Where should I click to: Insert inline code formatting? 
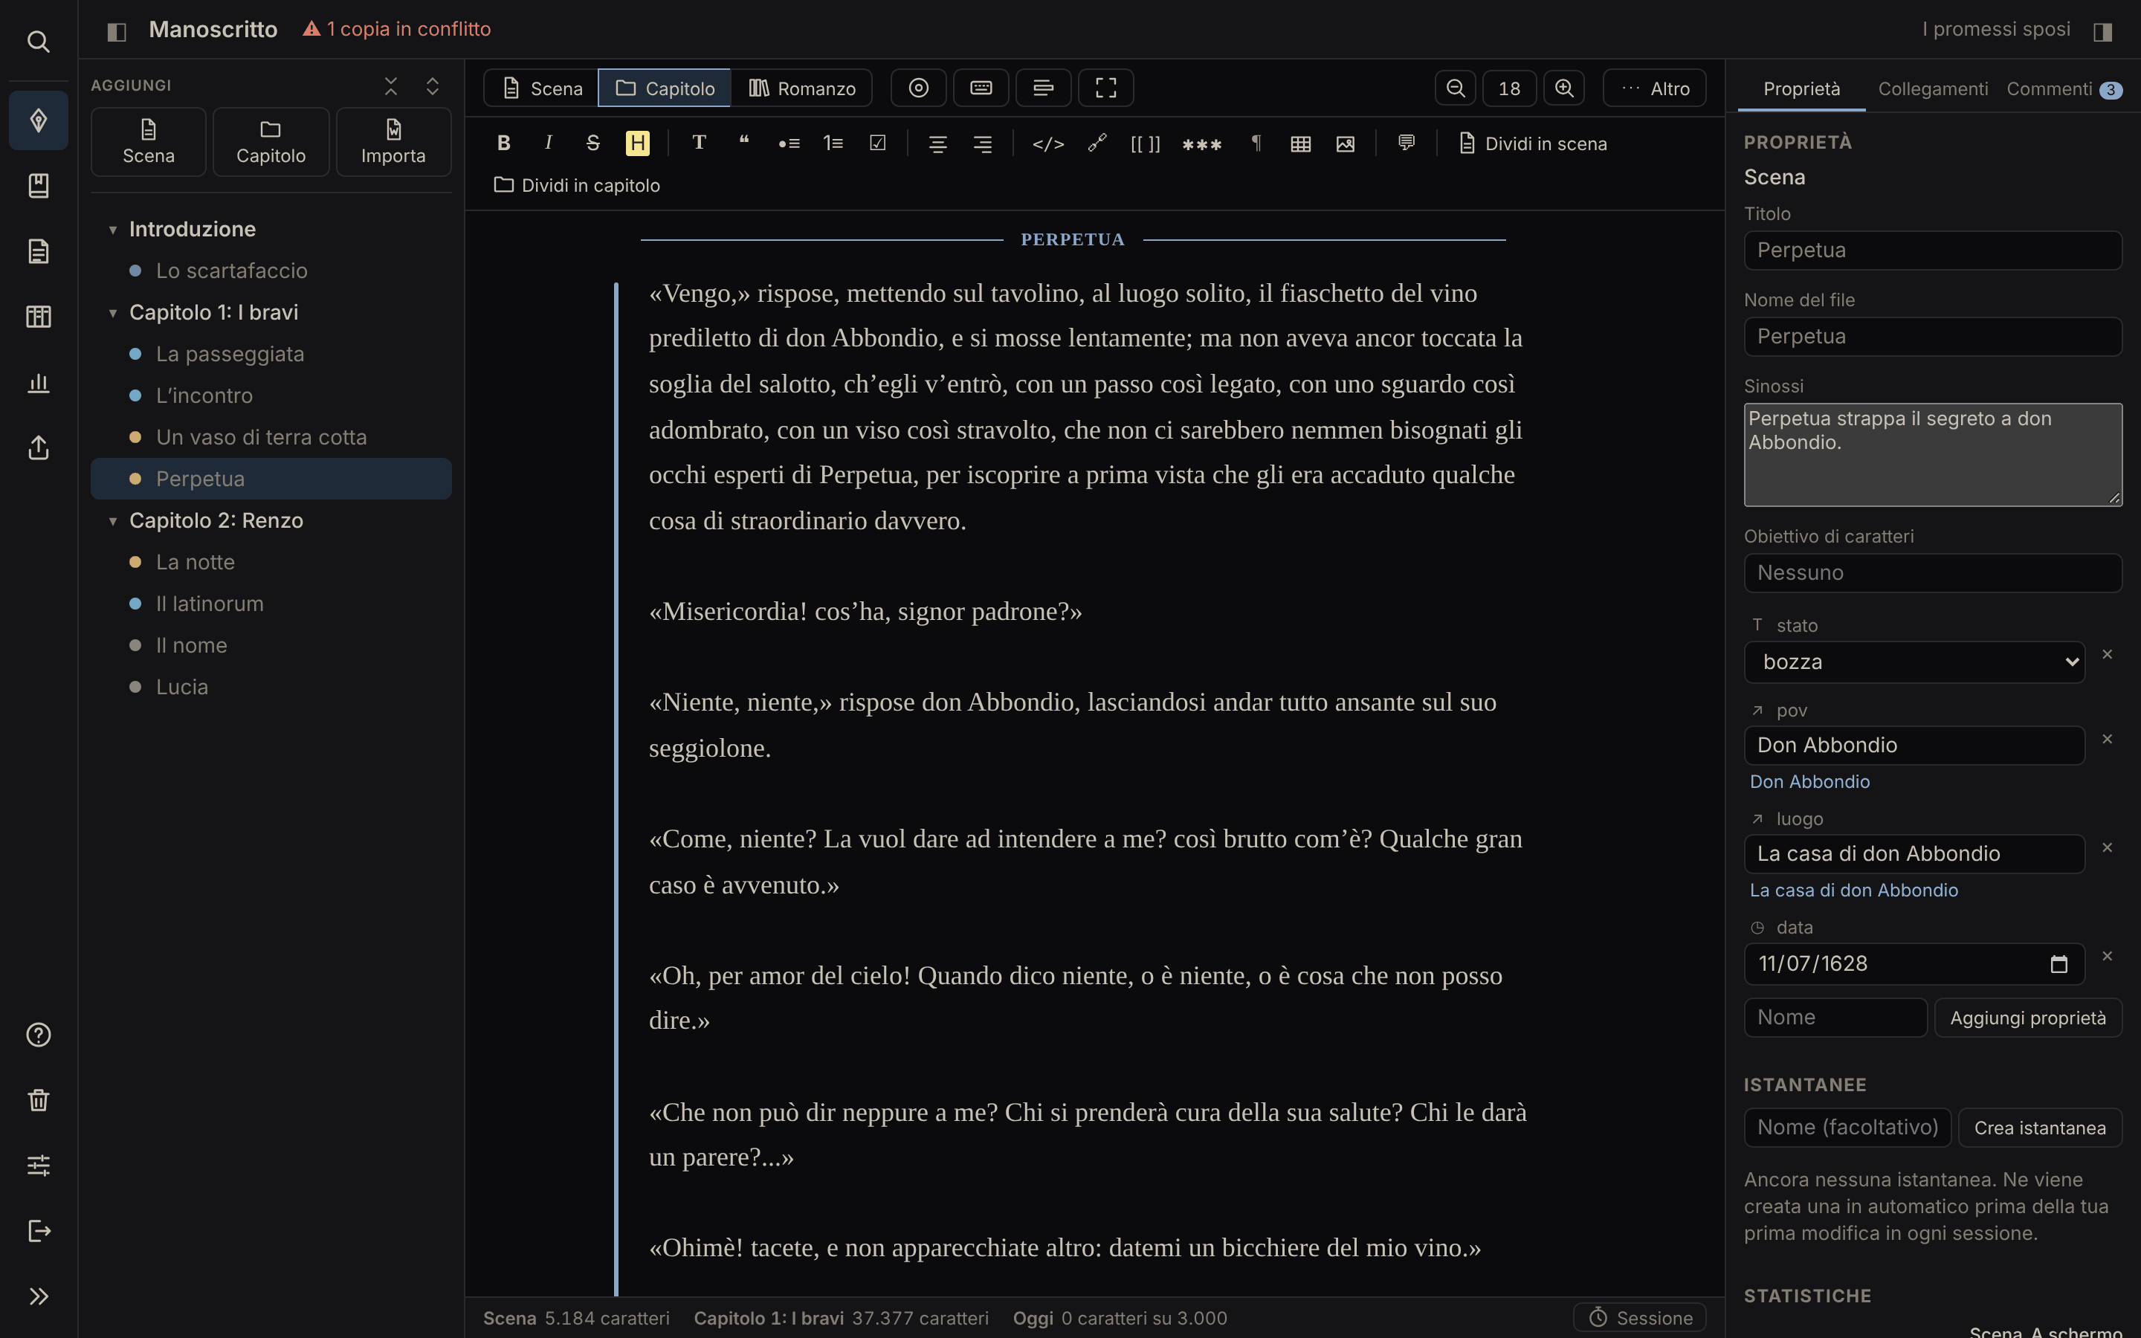1047,143
